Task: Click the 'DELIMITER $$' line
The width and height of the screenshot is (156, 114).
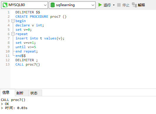Action: [x=28, y=12]
